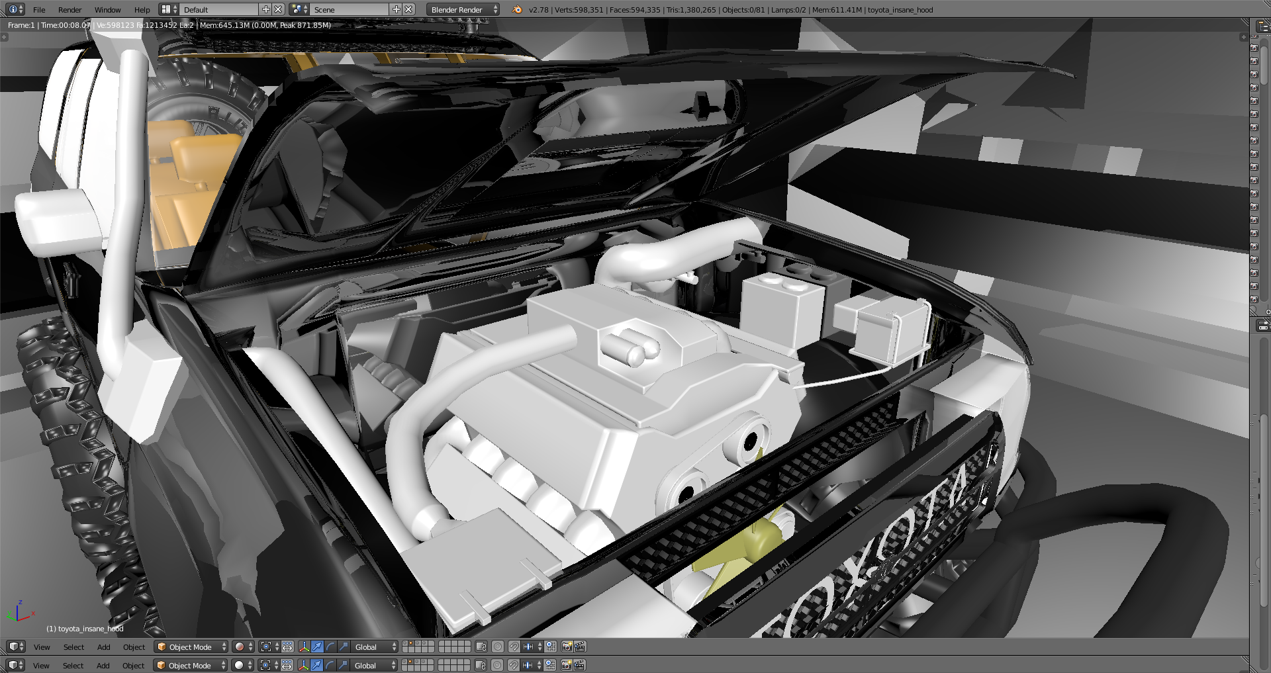This screenshot has width=1271, height=673.
Task: Open the Help menu
Action: click(x=142, y=10)
